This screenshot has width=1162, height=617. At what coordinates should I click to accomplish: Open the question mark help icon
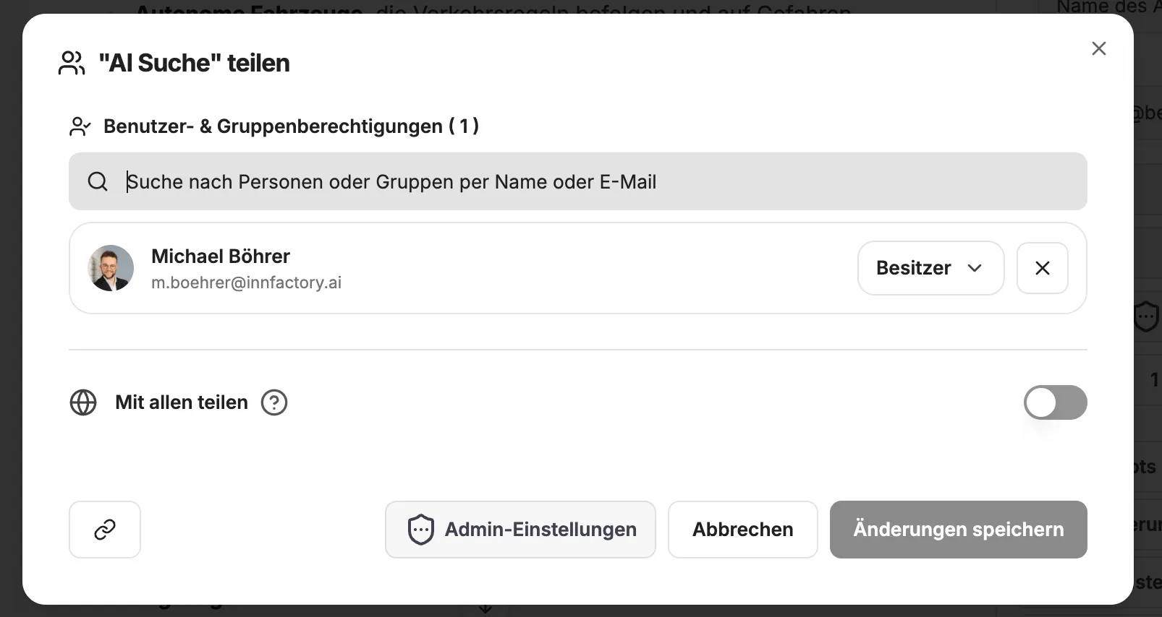click(x=274, y=402)
